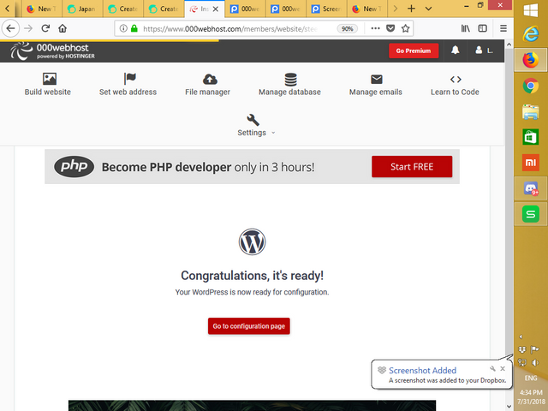Click the green secure padlock icon
This screenshot has width=548, height=411.
[134, 28]
